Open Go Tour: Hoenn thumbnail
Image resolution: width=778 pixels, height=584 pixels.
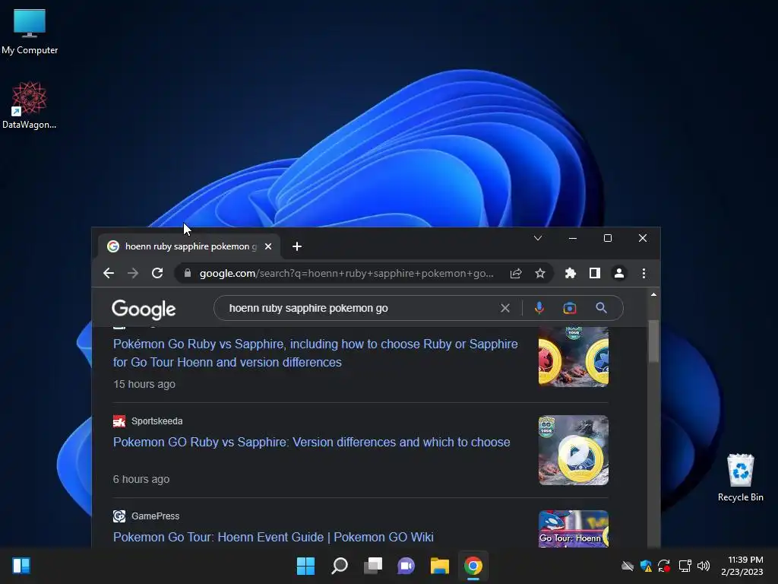coord(573,529)
